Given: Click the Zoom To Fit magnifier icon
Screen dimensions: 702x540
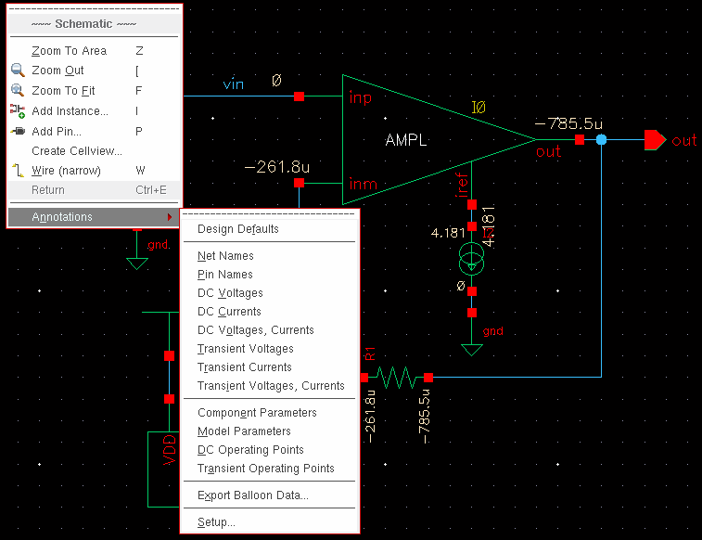Looking at the screenshot, I should [18, 91].
